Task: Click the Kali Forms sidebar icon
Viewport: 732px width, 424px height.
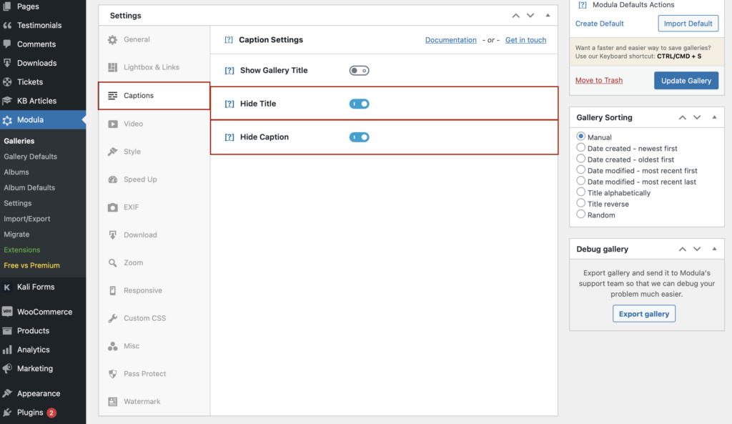Action: (7, 287)
